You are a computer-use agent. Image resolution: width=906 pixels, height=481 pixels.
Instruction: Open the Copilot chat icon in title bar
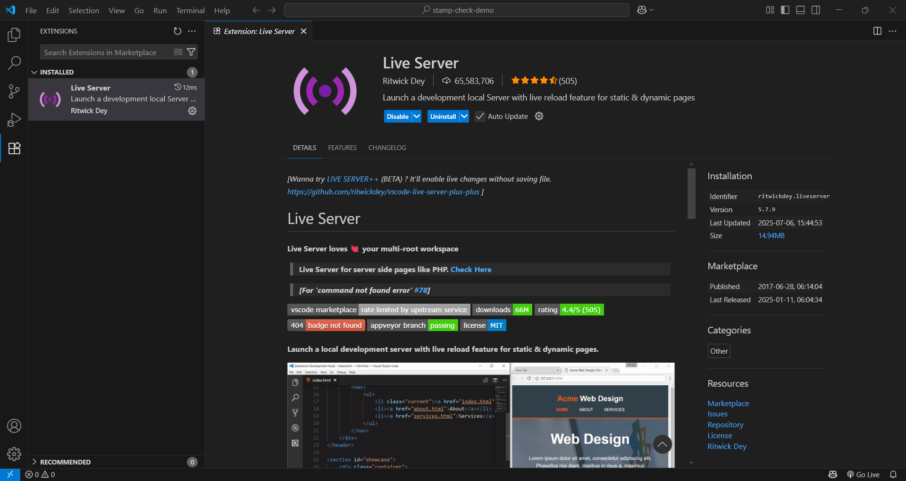point(642,10)
